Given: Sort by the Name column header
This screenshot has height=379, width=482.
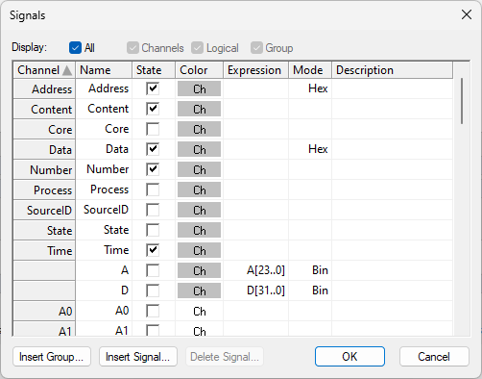Looking at the screenshot, I should click(x=104, y=70).
